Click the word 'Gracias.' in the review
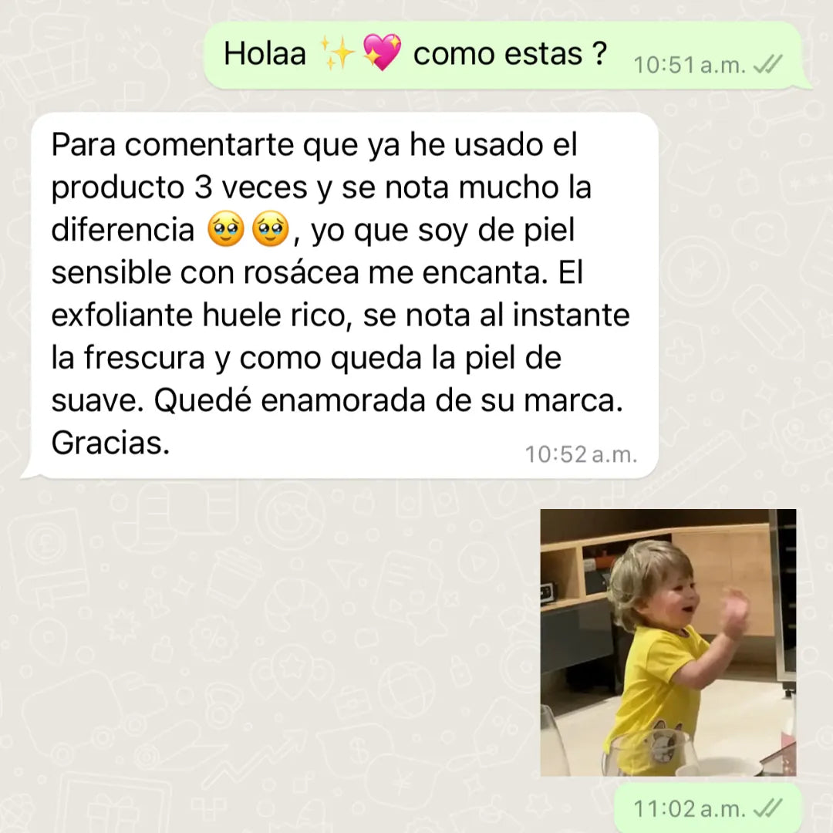The width and height of the screenshot is (833, 833). 110,443
